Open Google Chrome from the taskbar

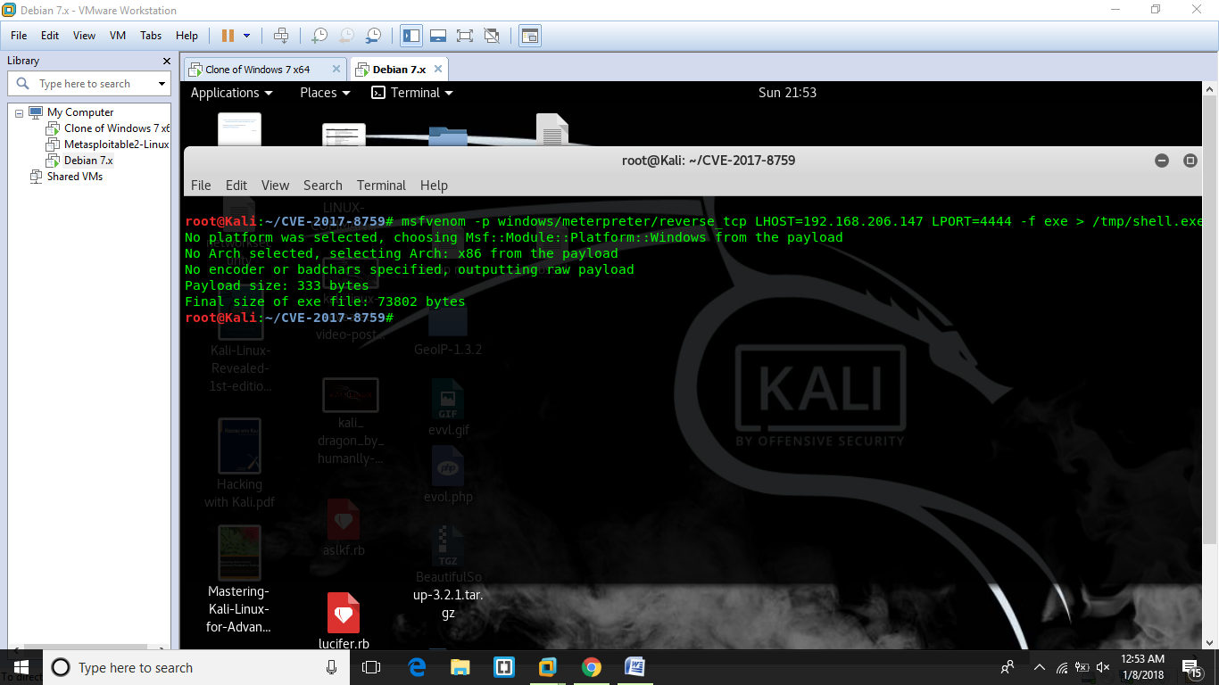pos(591,667)
